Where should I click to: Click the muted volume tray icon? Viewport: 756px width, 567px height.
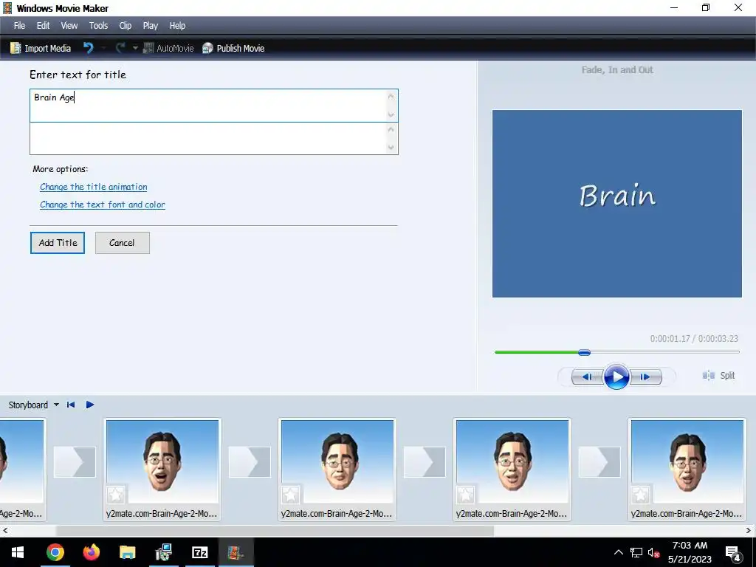[653, 552]
